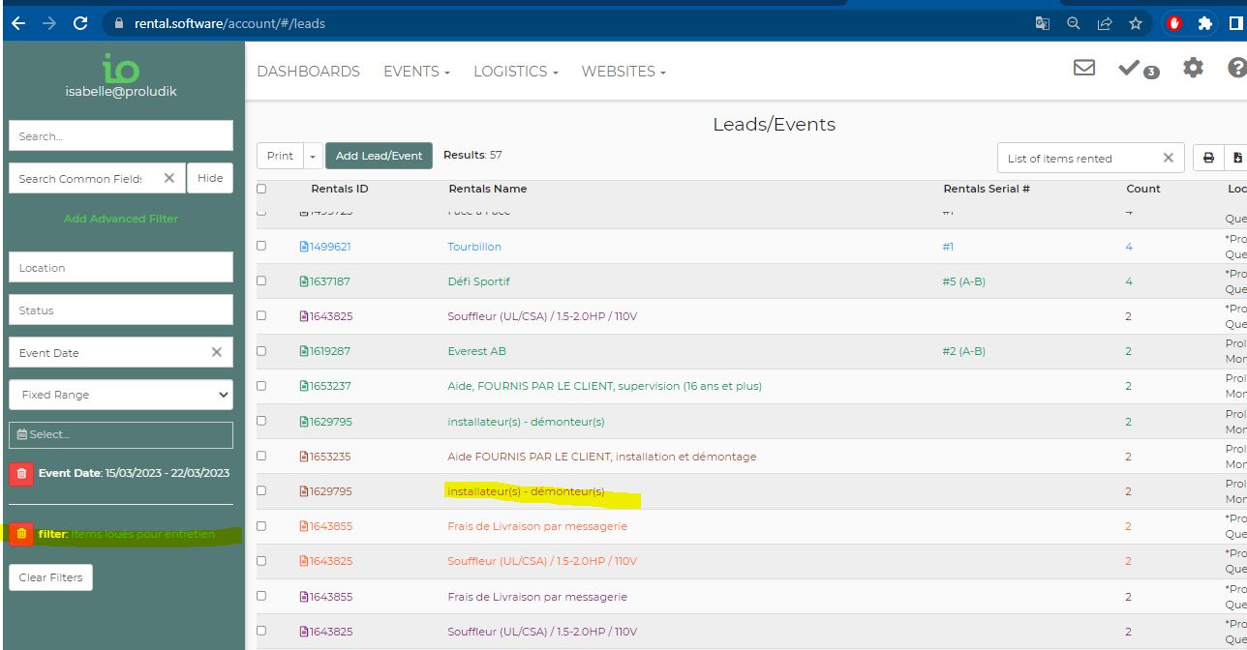Remove the 'Items loués pour entretien' filter
Image resolution: width=1247 pixels, height=650 pixels.
coord(21,534)
